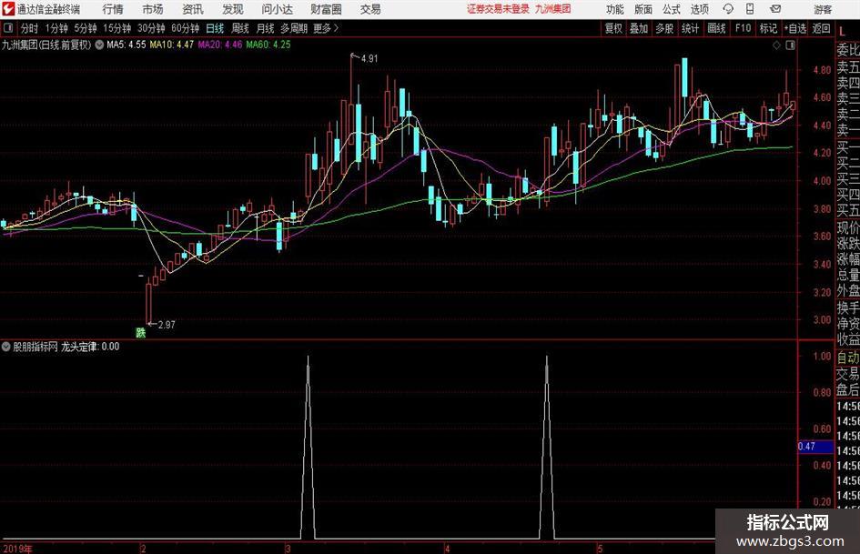The image size is (860, 554).
Task: Switch to the 15分钟 period tab
Action: (x=117, y=28)
